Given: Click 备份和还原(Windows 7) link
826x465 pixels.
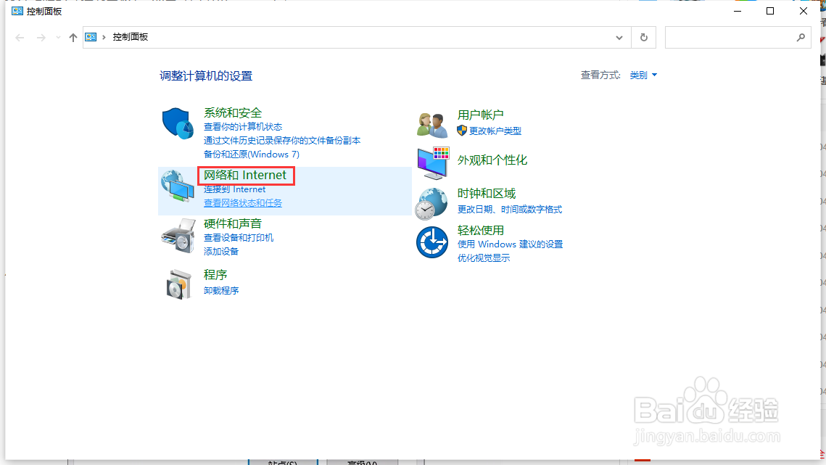Looking at the screenshot, I should pyautogui.click(x=251, y=154).
